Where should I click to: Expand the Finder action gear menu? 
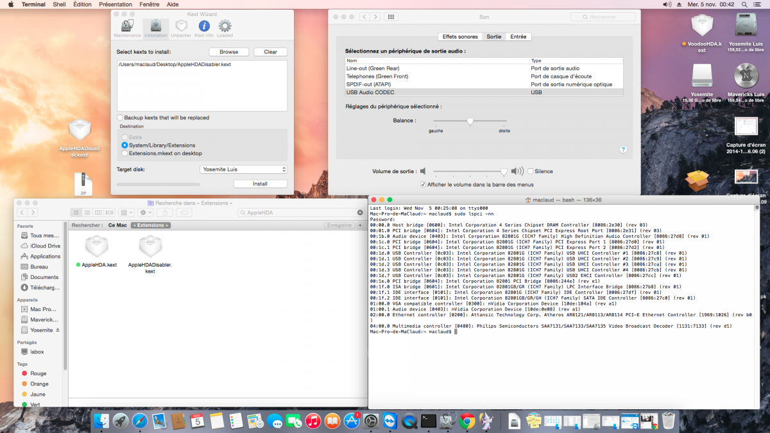146,212
